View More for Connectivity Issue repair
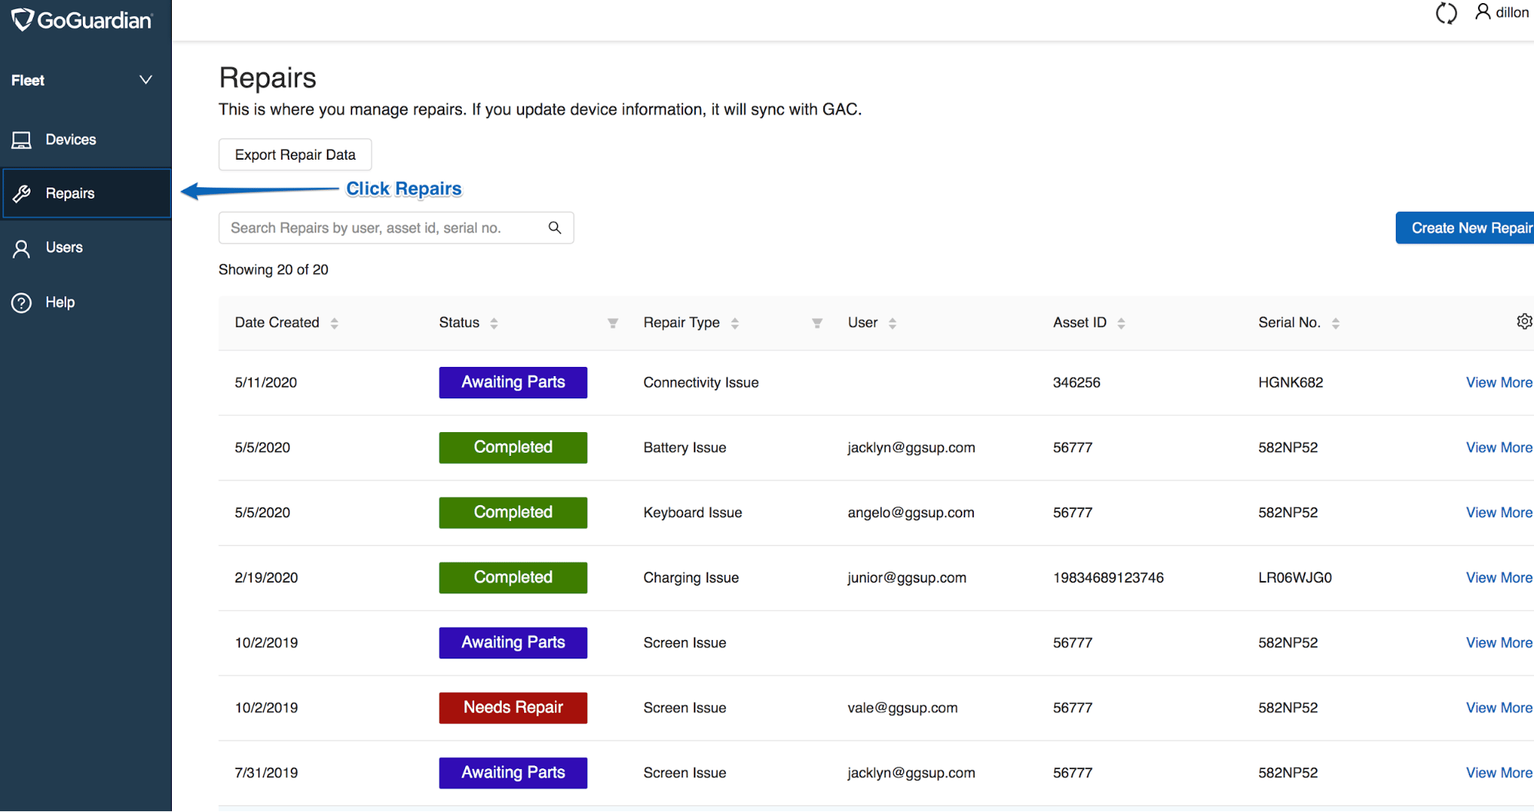 click(1499, 382)
